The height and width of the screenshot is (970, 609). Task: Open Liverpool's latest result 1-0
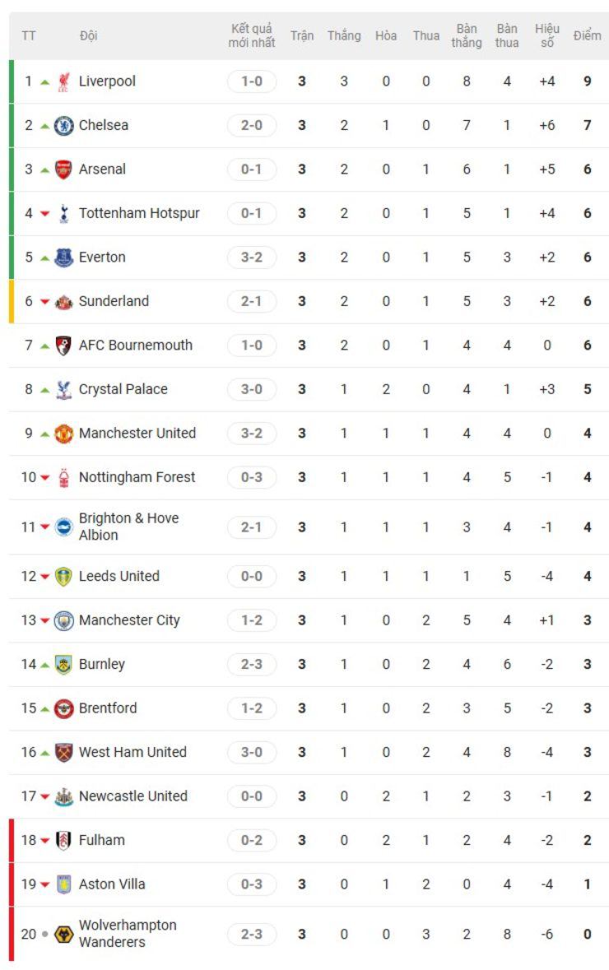pyautogui.click(x=252, y=81)
